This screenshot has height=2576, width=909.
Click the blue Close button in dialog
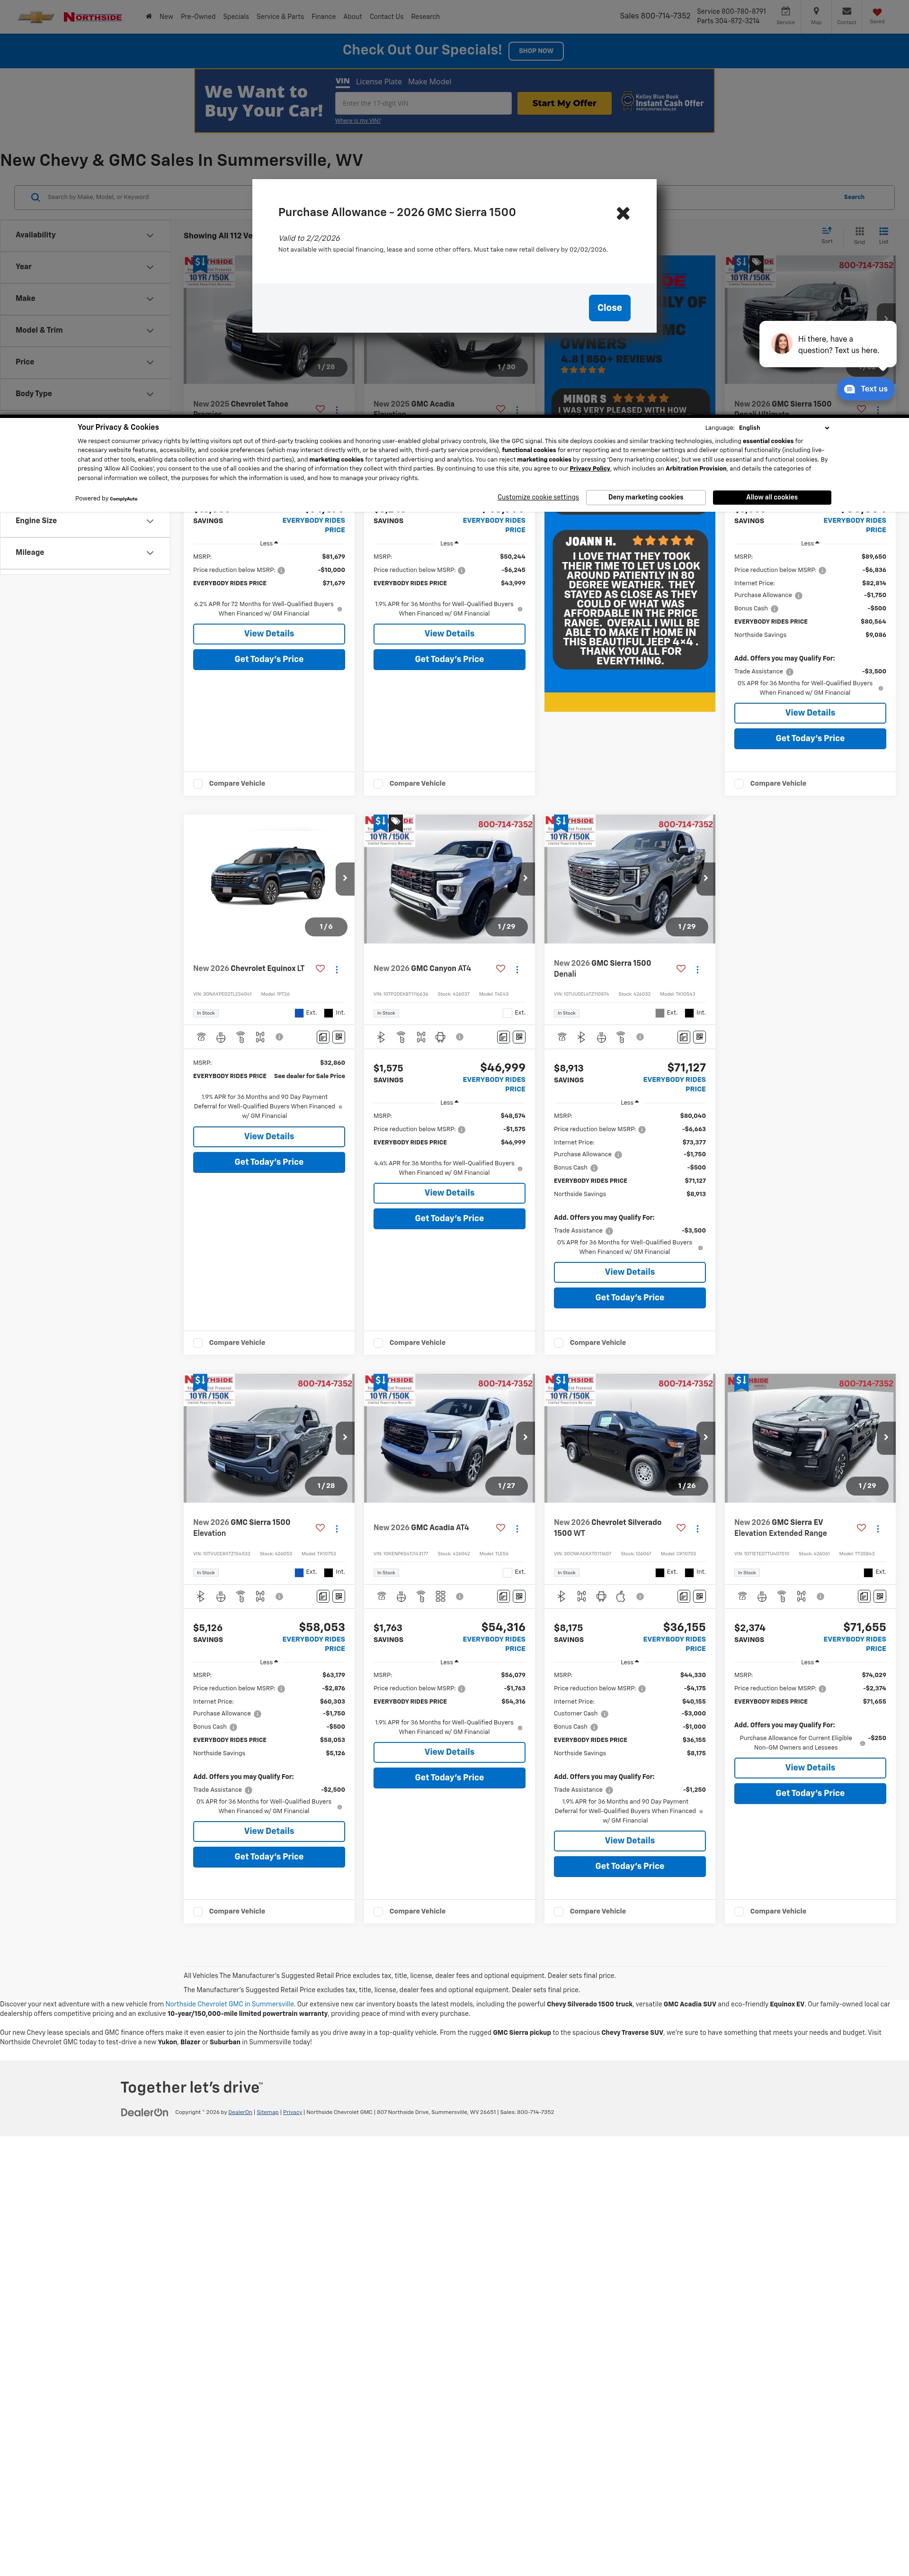[x=609, y=308]
